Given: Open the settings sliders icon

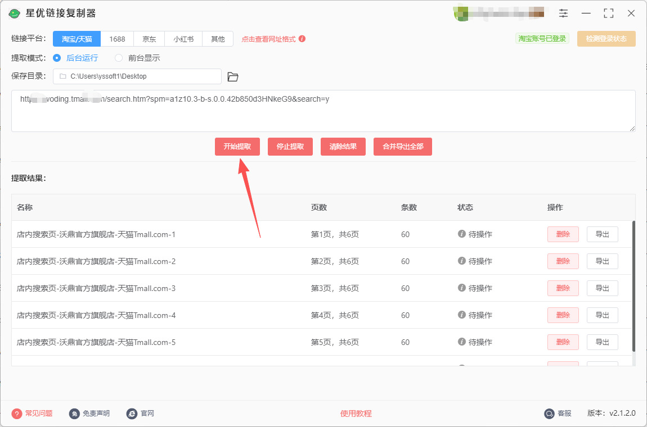Looking at the screenshot, I should point(563,13).
